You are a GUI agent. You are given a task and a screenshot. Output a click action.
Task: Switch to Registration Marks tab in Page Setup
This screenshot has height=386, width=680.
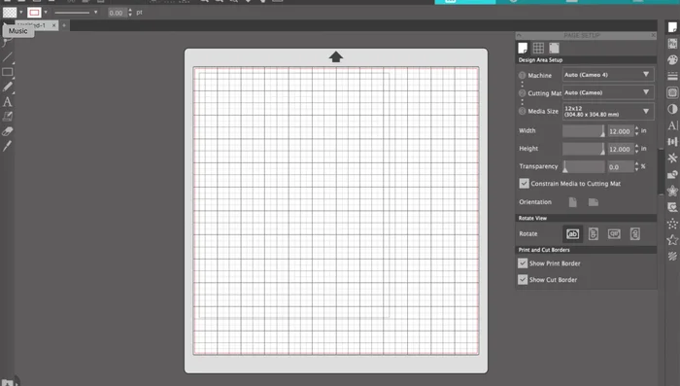554,48
